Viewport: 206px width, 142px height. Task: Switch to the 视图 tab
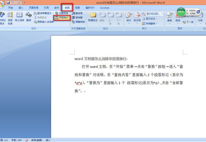click(x=77, y=8)
